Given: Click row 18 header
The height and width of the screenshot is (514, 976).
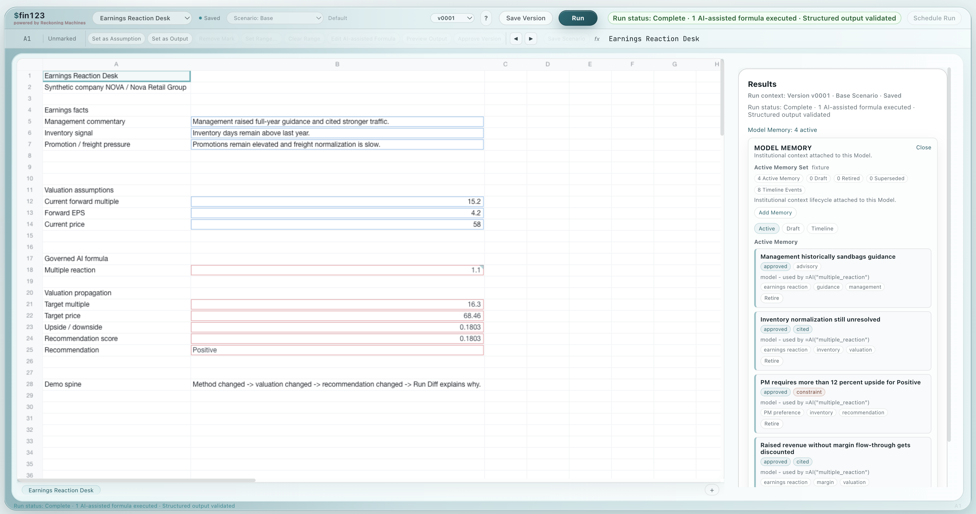Looking at the screenshot, I should [29, 270].
